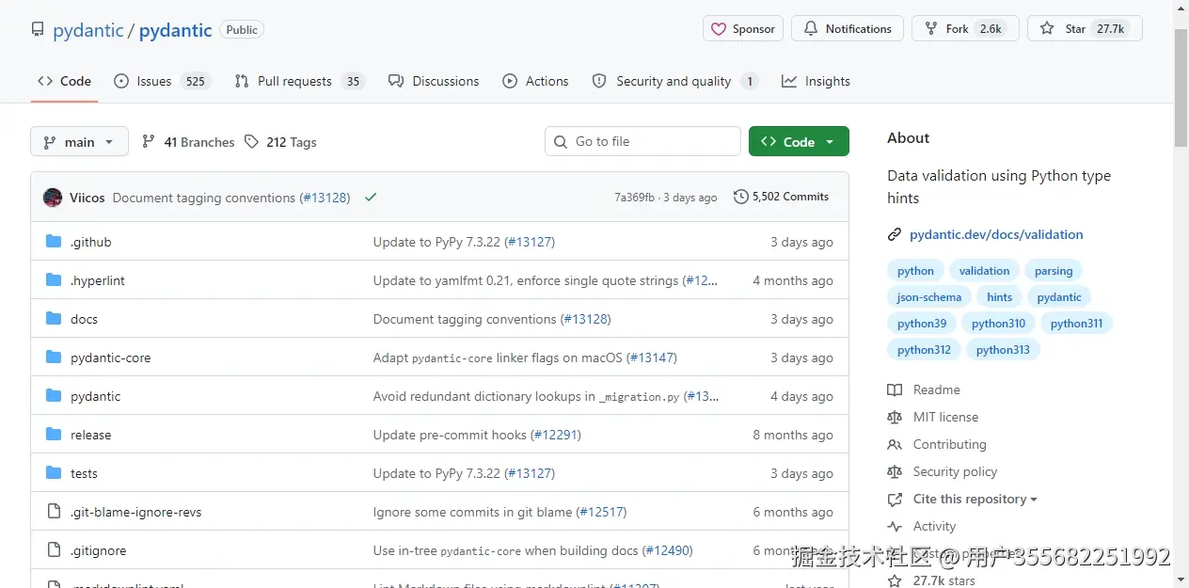Click the .github folder icon
1189x588 pixels.
[54, 242]
